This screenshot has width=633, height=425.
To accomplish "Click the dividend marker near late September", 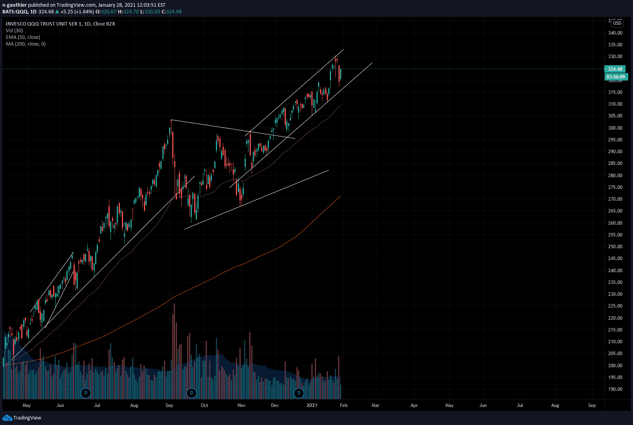I will pyautogui.click(x=191, y=393).
